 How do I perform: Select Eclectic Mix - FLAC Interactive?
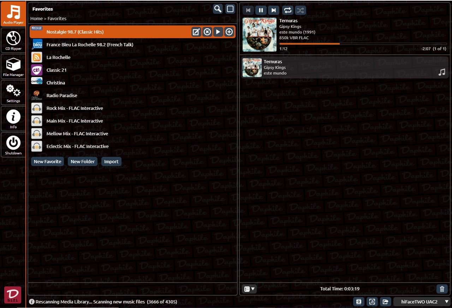pos(133,146)
